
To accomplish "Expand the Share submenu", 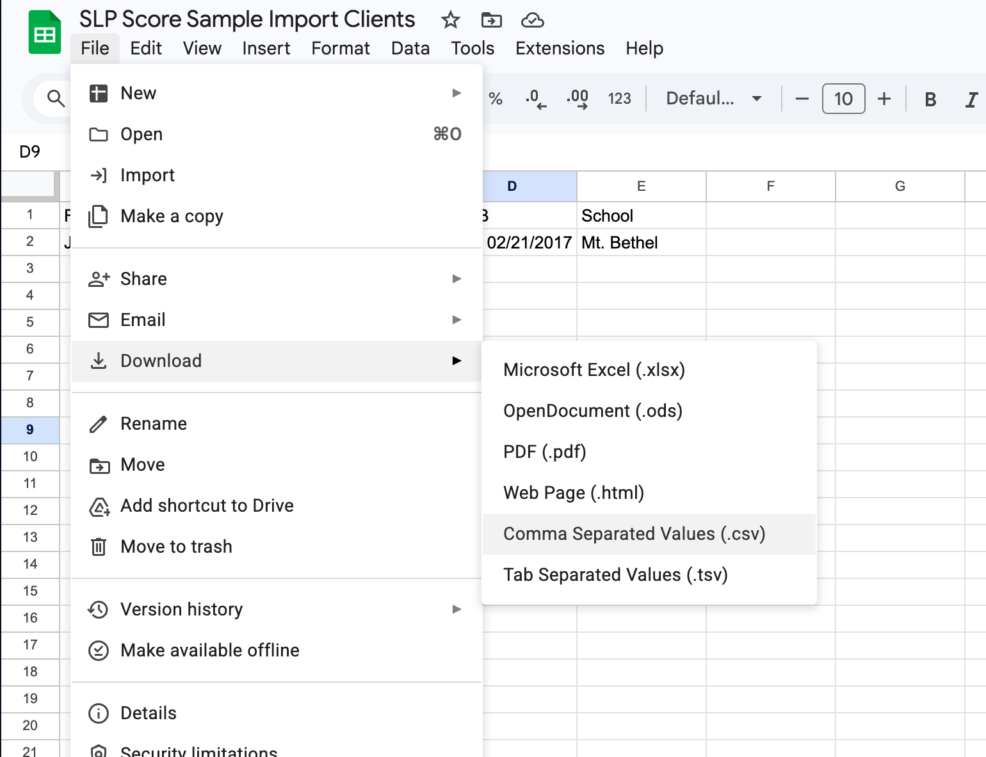I will pyautogui.click(x=143, y=279).
